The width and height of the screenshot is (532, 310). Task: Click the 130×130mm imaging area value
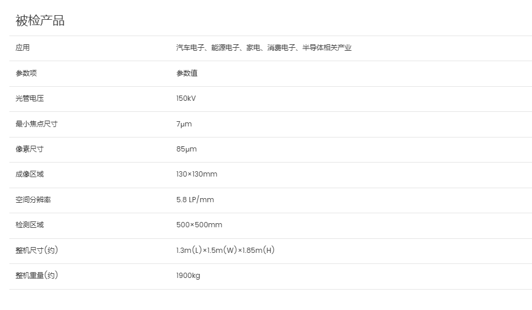(x=196, y=174)
